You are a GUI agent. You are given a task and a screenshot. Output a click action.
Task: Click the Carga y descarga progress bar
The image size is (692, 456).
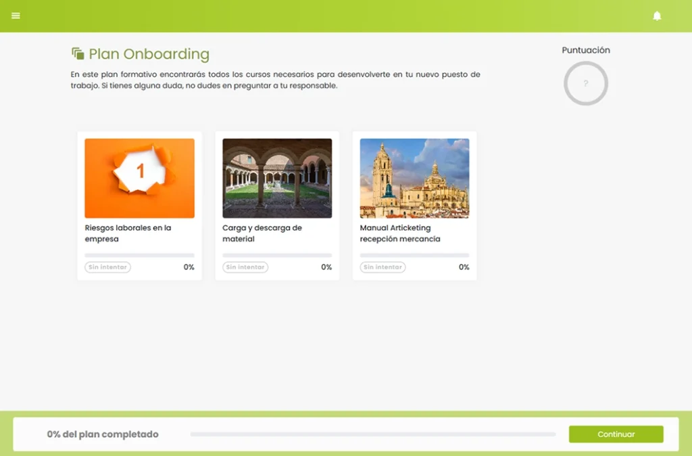click(x=277, y=255)
